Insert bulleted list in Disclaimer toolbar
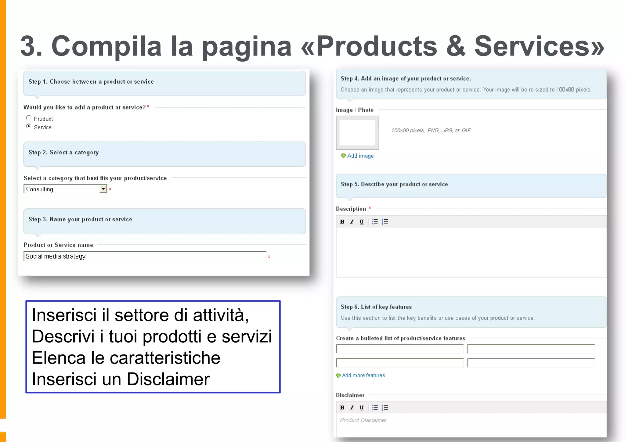This screenshot has height=442, width=625. click(x=375, y=408)
